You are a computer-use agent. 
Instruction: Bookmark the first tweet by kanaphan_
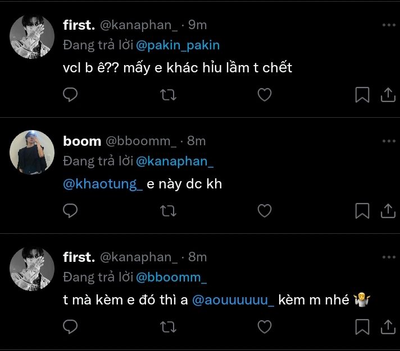[362, 95]
